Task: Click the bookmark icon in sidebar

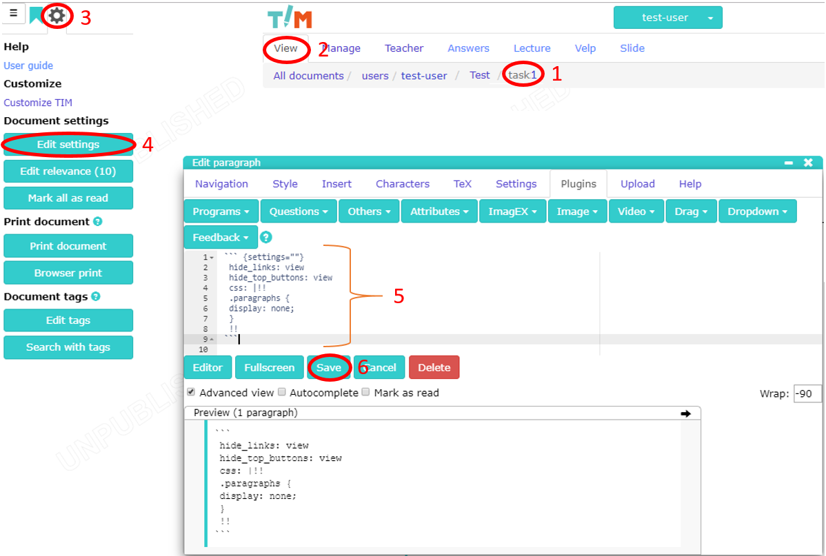Action: [x=35, y=16]
